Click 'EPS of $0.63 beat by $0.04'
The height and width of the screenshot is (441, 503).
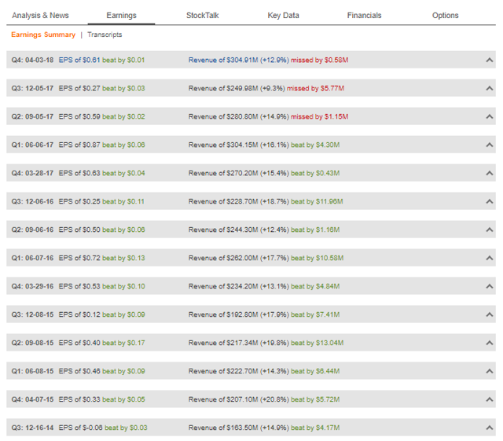[x=101, y=173]
